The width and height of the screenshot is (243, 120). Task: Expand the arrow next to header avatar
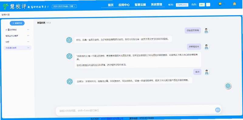224,4
